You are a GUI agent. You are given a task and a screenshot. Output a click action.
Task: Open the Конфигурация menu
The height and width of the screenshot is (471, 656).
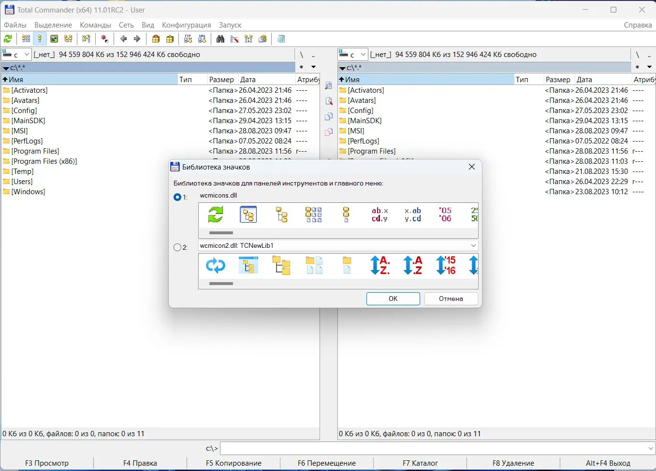pos(187,25)
